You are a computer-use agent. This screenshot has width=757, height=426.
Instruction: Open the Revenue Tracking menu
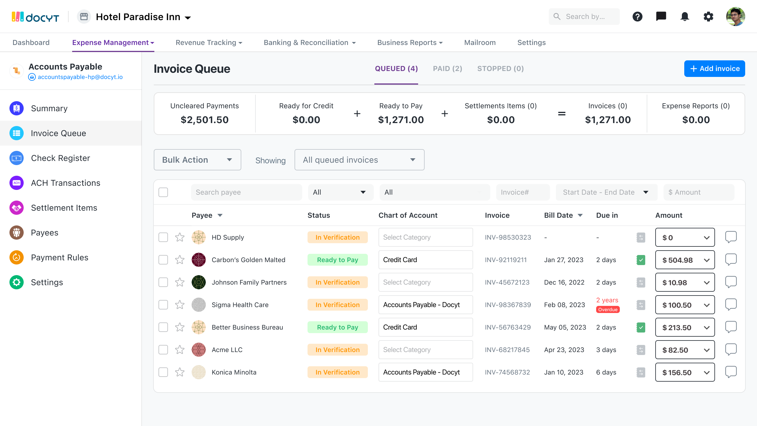tap(209, 42)
